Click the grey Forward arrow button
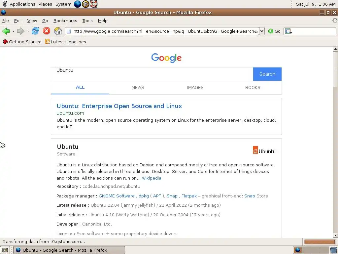 click(21, 31)
